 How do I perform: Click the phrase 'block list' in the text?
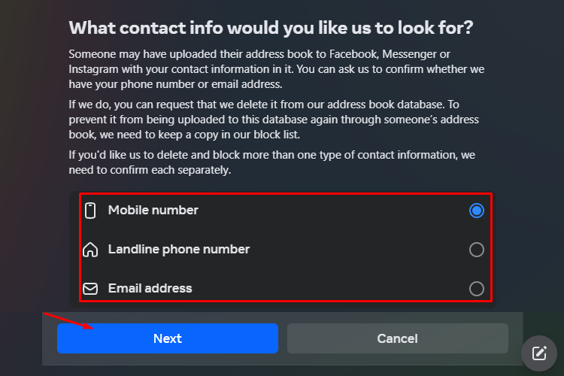[x=276, y=135]
